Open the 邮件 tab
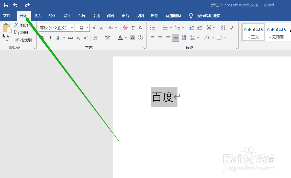The image size is (291, 178). 111,16
